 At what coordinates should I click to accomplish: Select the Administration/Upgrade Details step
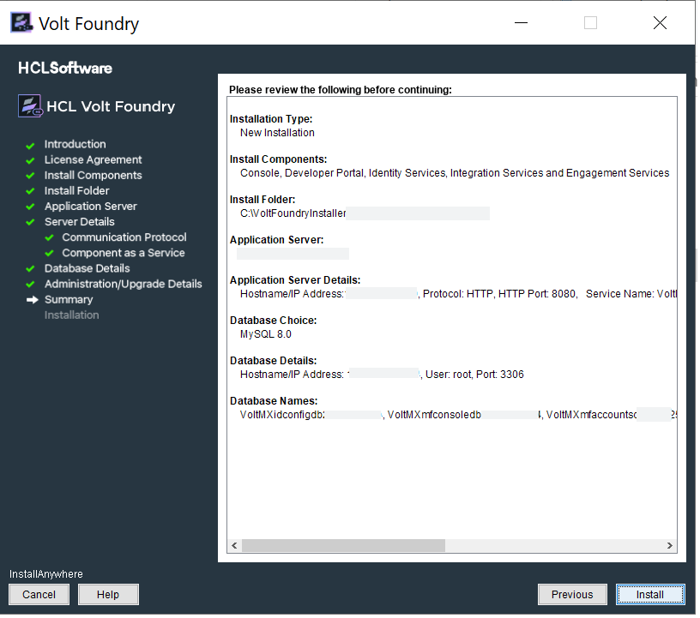[x=123, y=284]
